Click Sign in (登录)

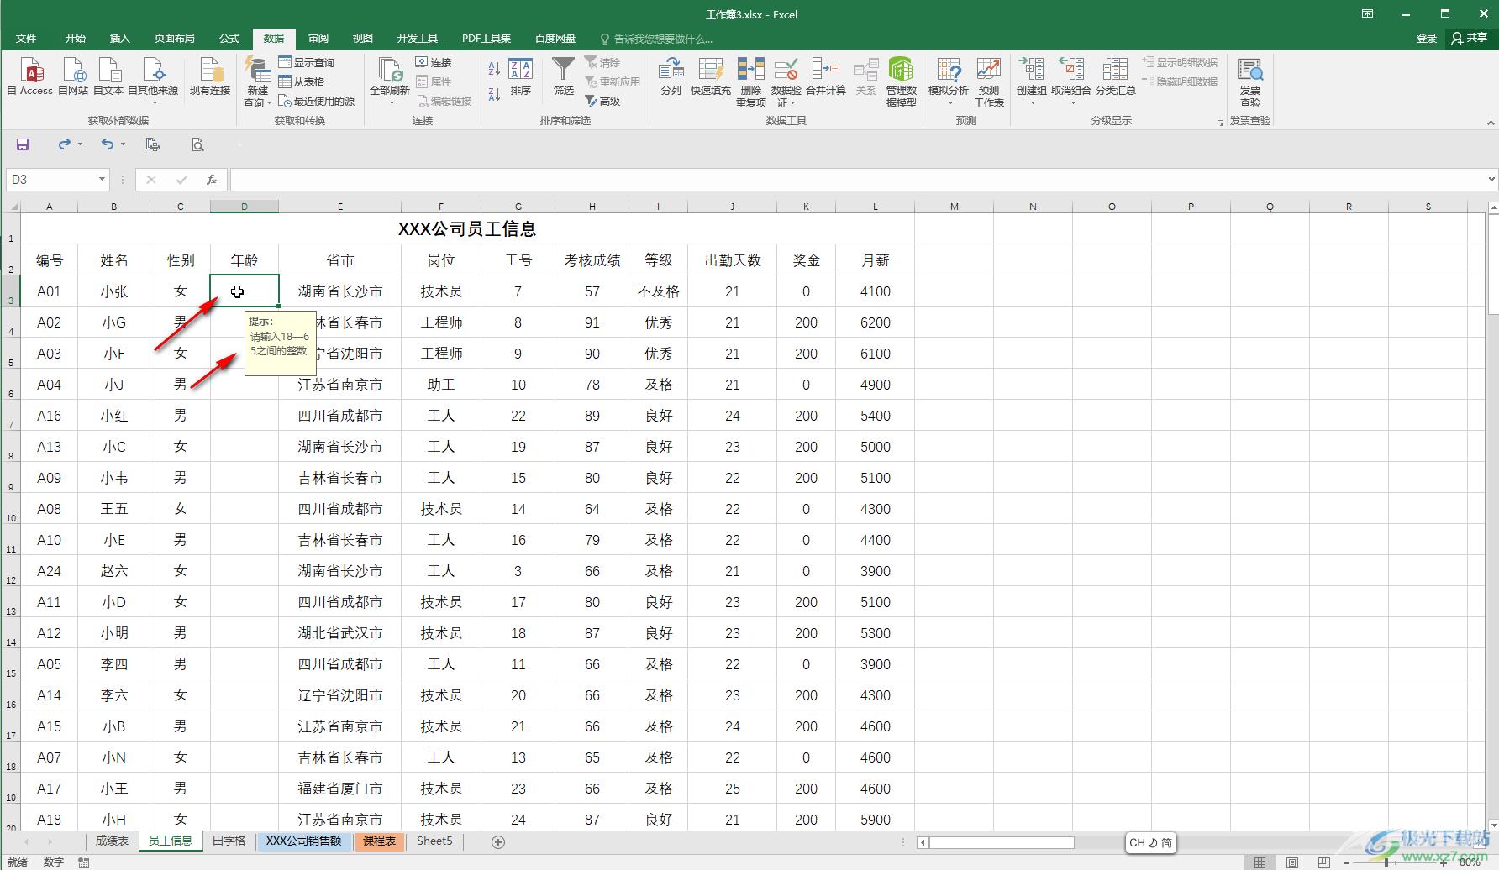[x=1426, y=39]
